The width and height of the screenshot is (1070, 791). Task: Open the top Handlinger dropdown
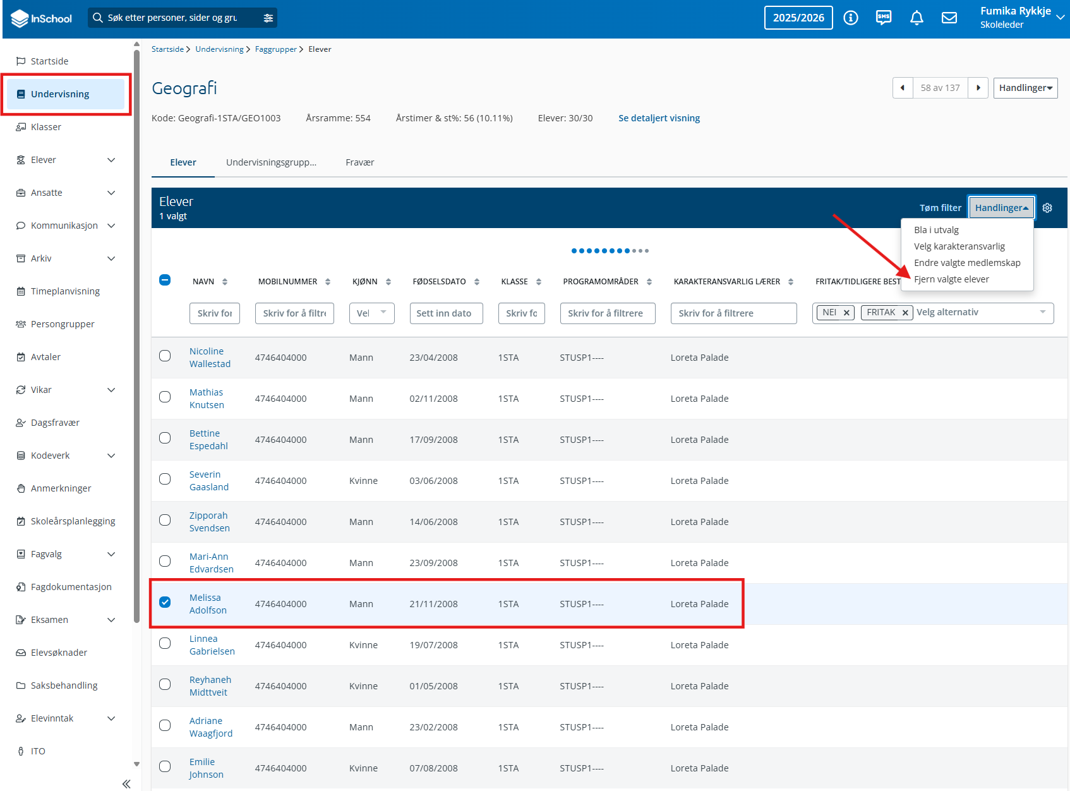pos(1025,88)
